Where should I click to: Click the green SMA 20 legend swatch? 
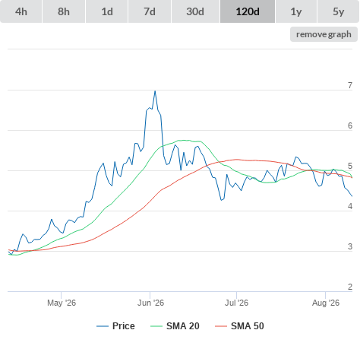point(156,326)
